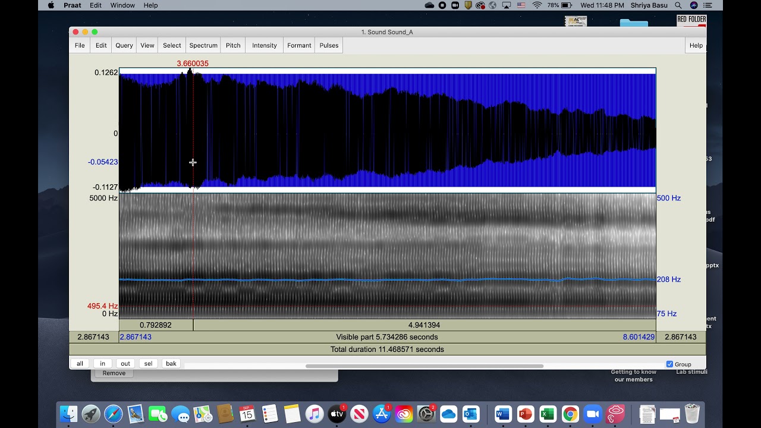Screen dimensions: 761x428
Task: Open the Pitch menu
Action: pos(233,45)
